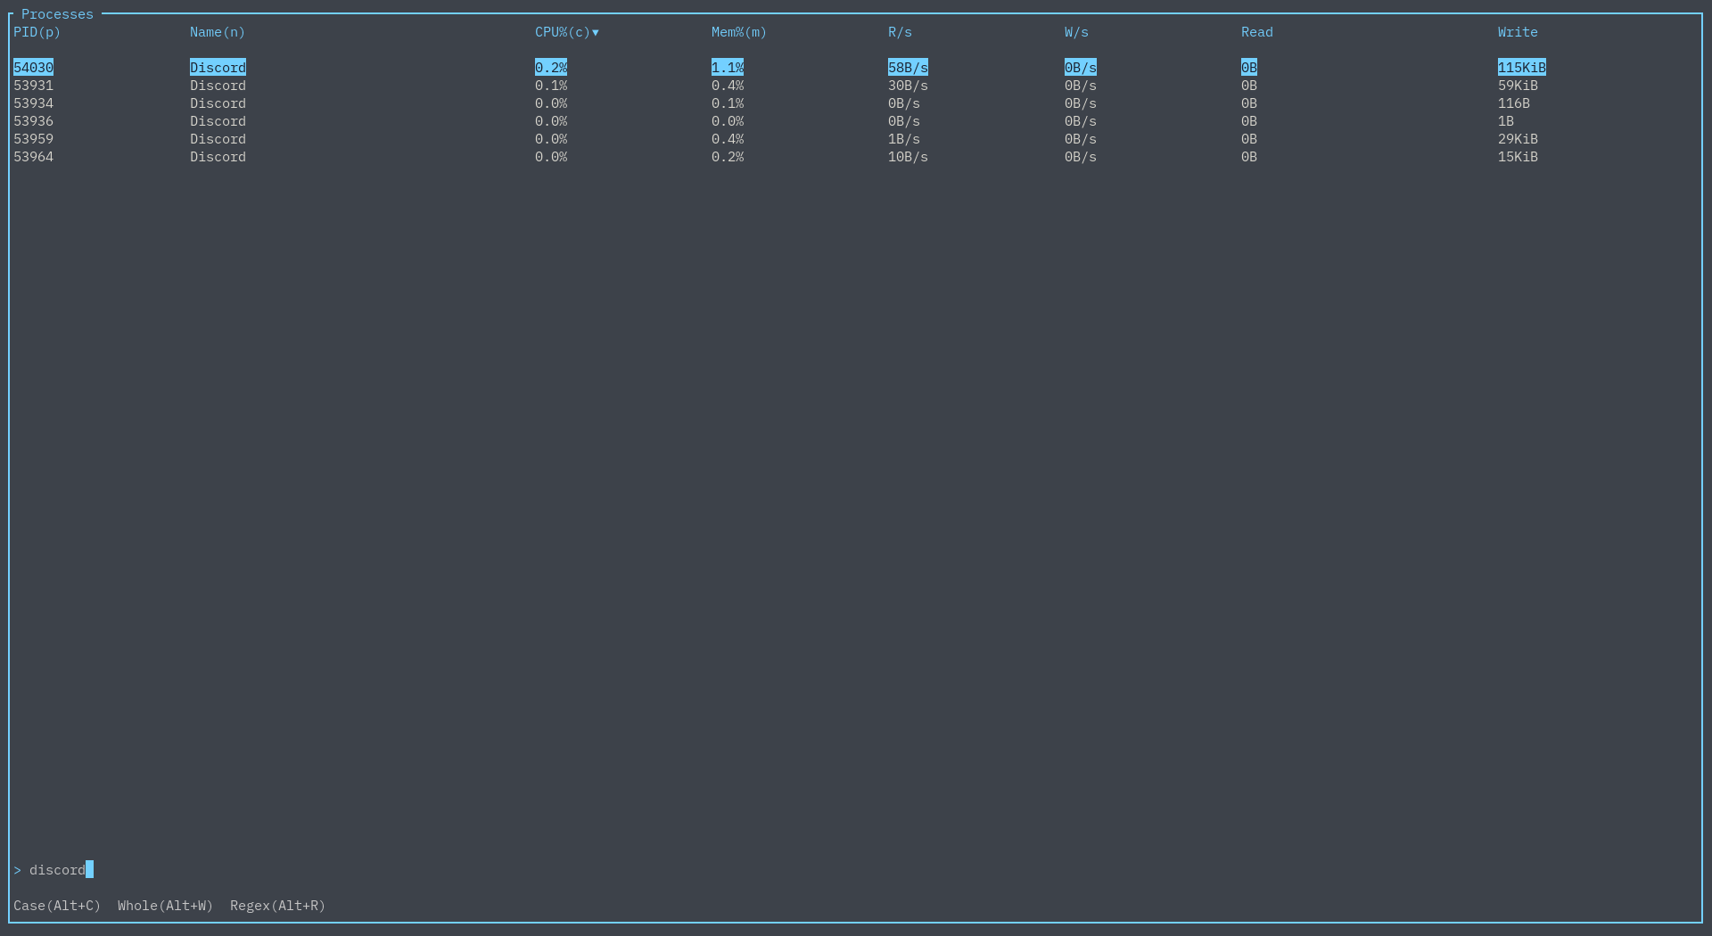
Task: Click the CPU% descending sort arrow
Action: [x=596, y=33]
